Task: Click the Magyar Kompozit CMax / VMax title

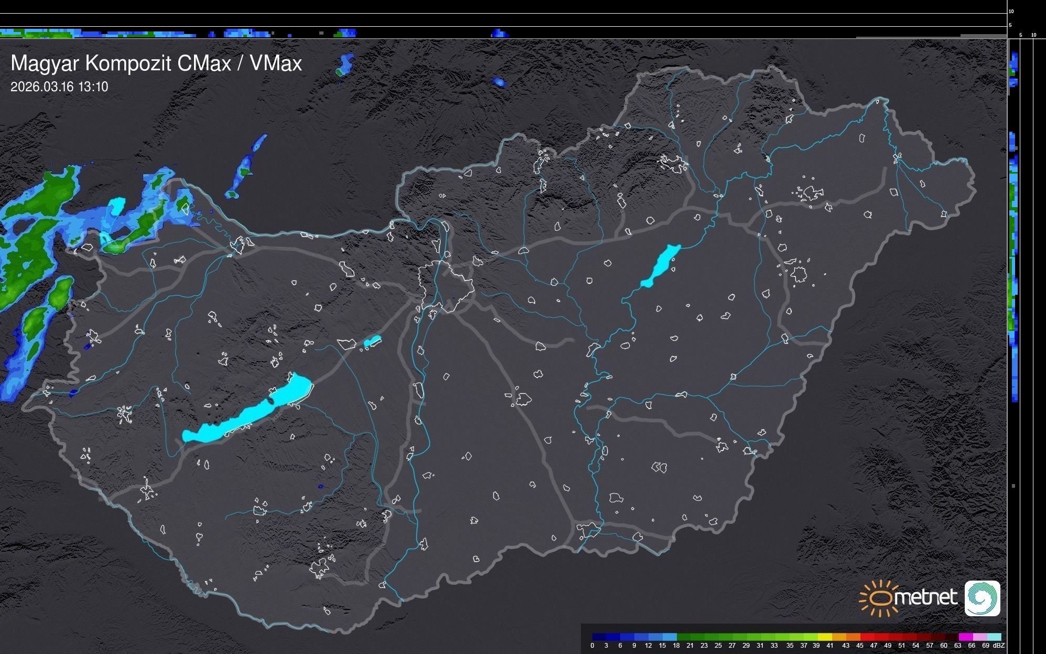Action: pos(156,63)
